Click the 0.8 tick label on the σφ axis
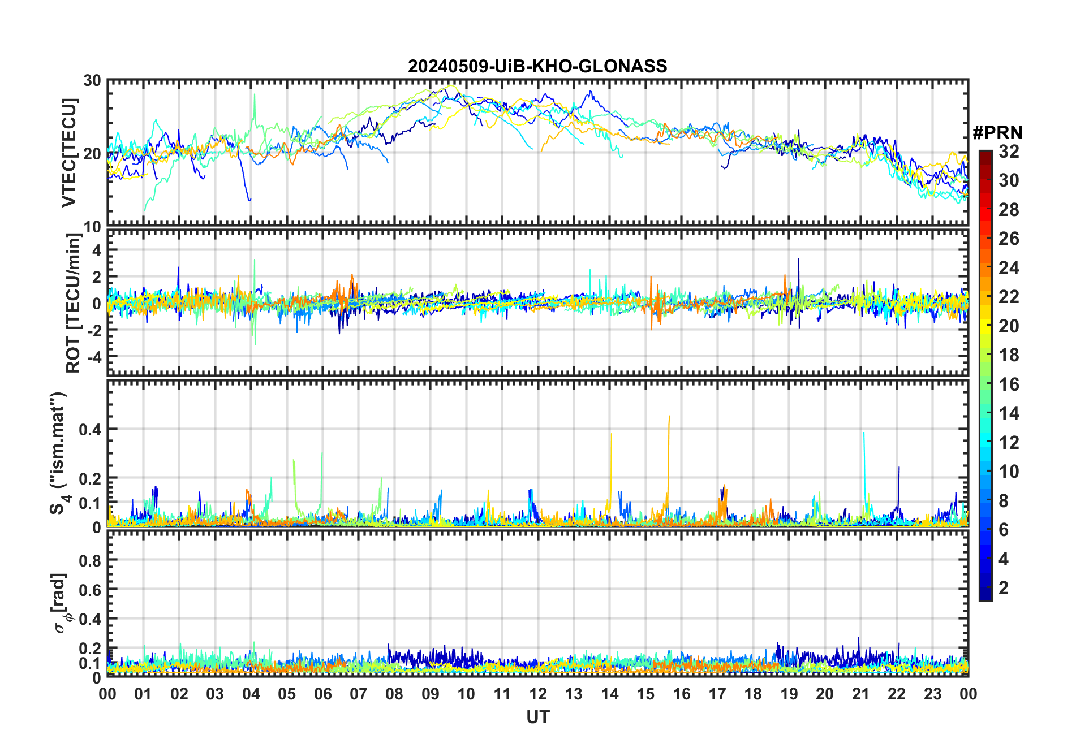The width and height of the screenshot is (1076, 752). tap(90, 560)
